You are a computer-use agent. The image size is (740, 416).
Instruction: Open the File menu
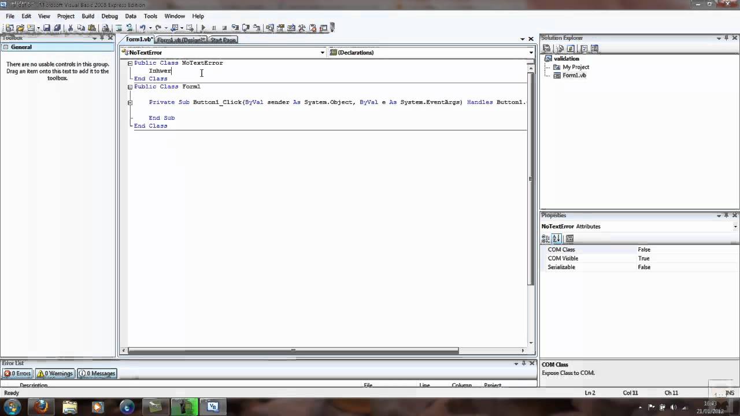[x=10, y=16]
